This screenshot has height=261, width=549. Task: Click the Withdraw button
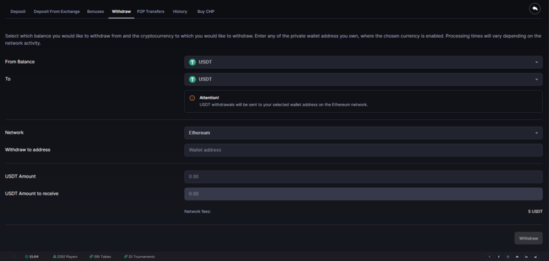528,238
